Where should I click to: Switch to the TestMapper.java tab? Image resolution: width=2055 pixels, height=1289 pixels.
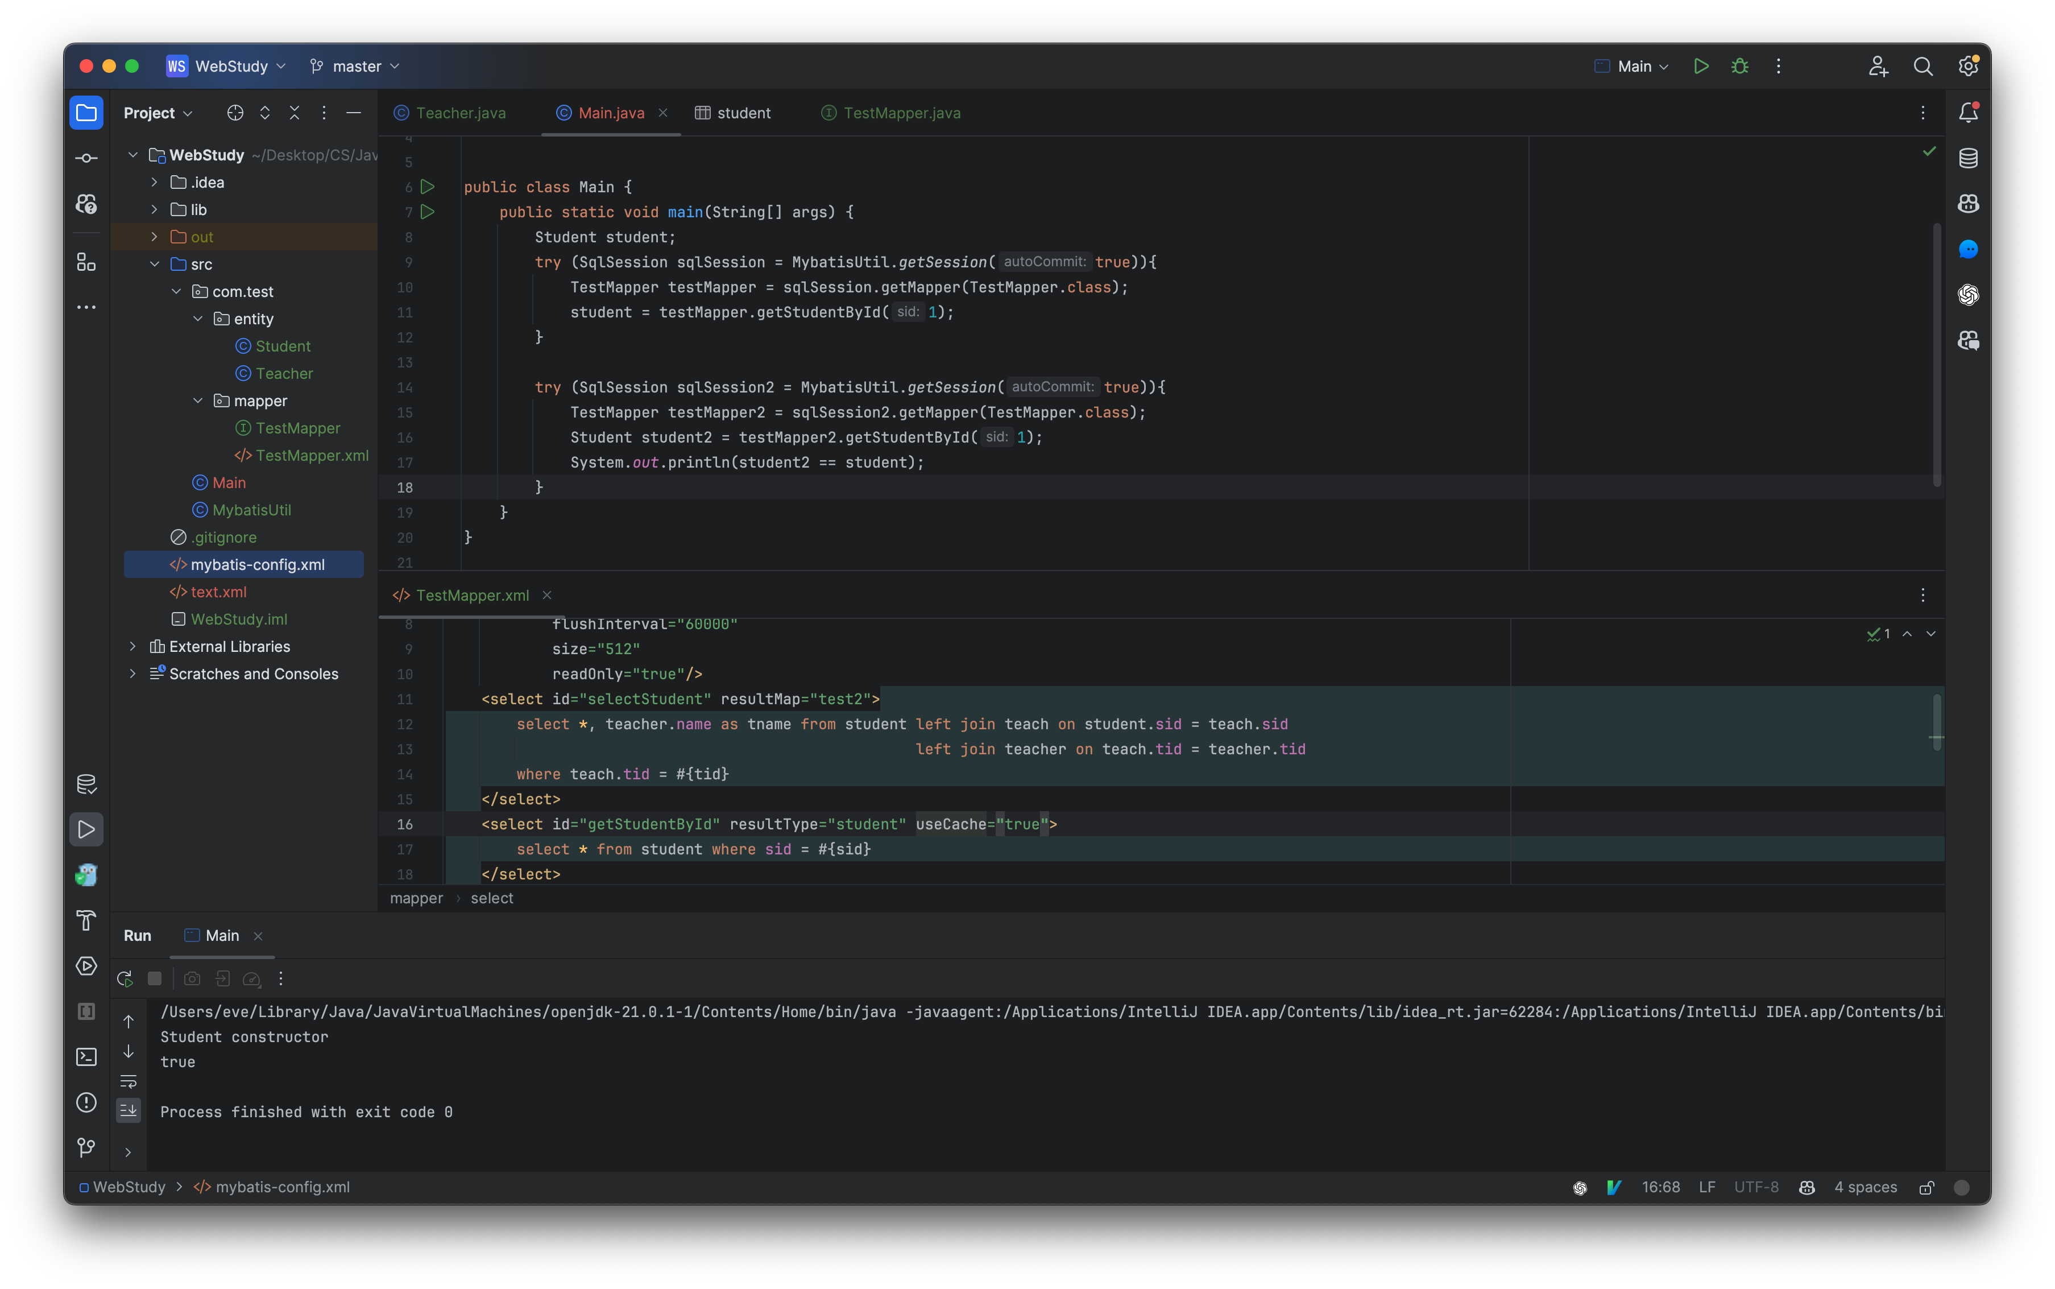pyautogui.click(x=901, y=113)
